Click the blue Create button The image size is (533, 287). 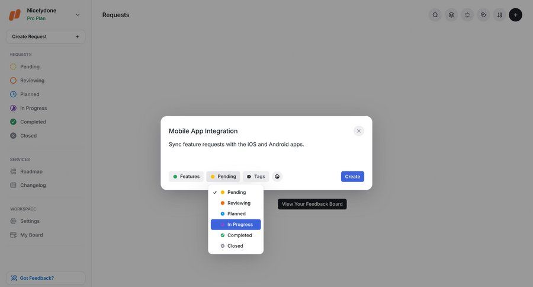(x=352, y=176)
